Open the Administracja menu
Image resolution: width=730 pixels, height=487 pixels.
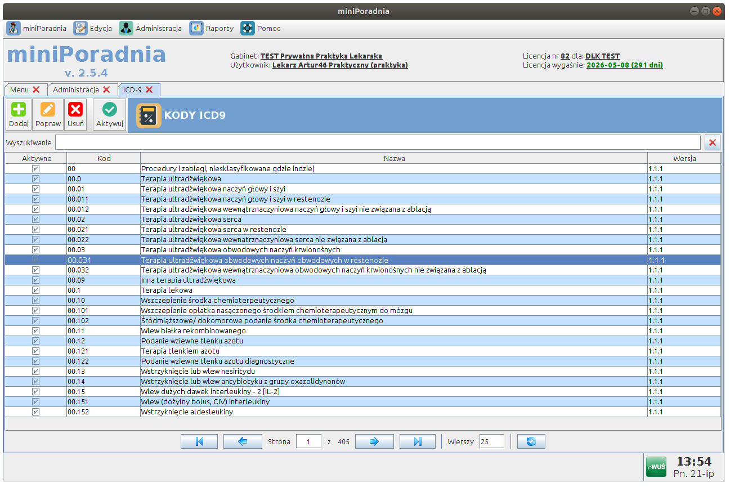(150, 28)
